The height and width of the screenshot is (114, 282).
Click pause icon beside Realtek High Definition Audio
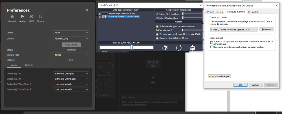(106, 13)
